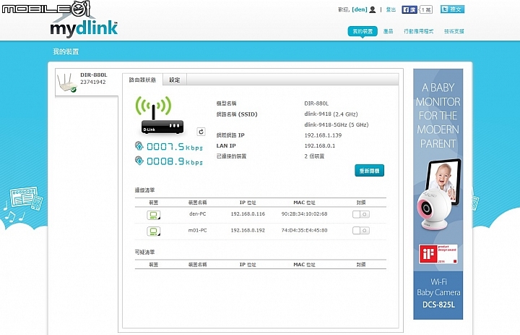The image size is (520, 335).
Task: Click the model name value DIR-880L in status panel
Action: coord(316,103)
